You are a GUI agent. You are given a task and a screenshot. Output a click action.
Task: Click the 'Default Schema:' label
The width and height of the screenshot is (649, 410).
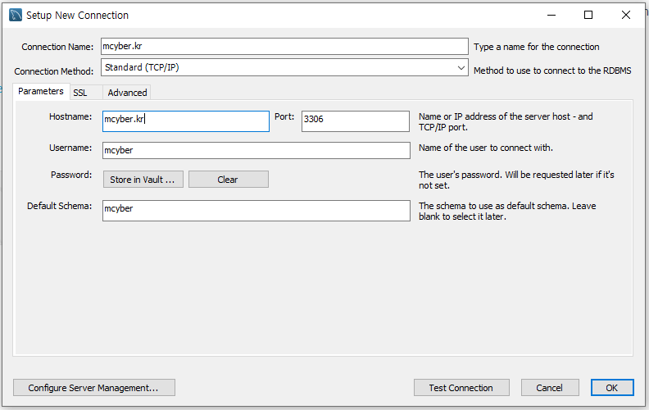60,206
